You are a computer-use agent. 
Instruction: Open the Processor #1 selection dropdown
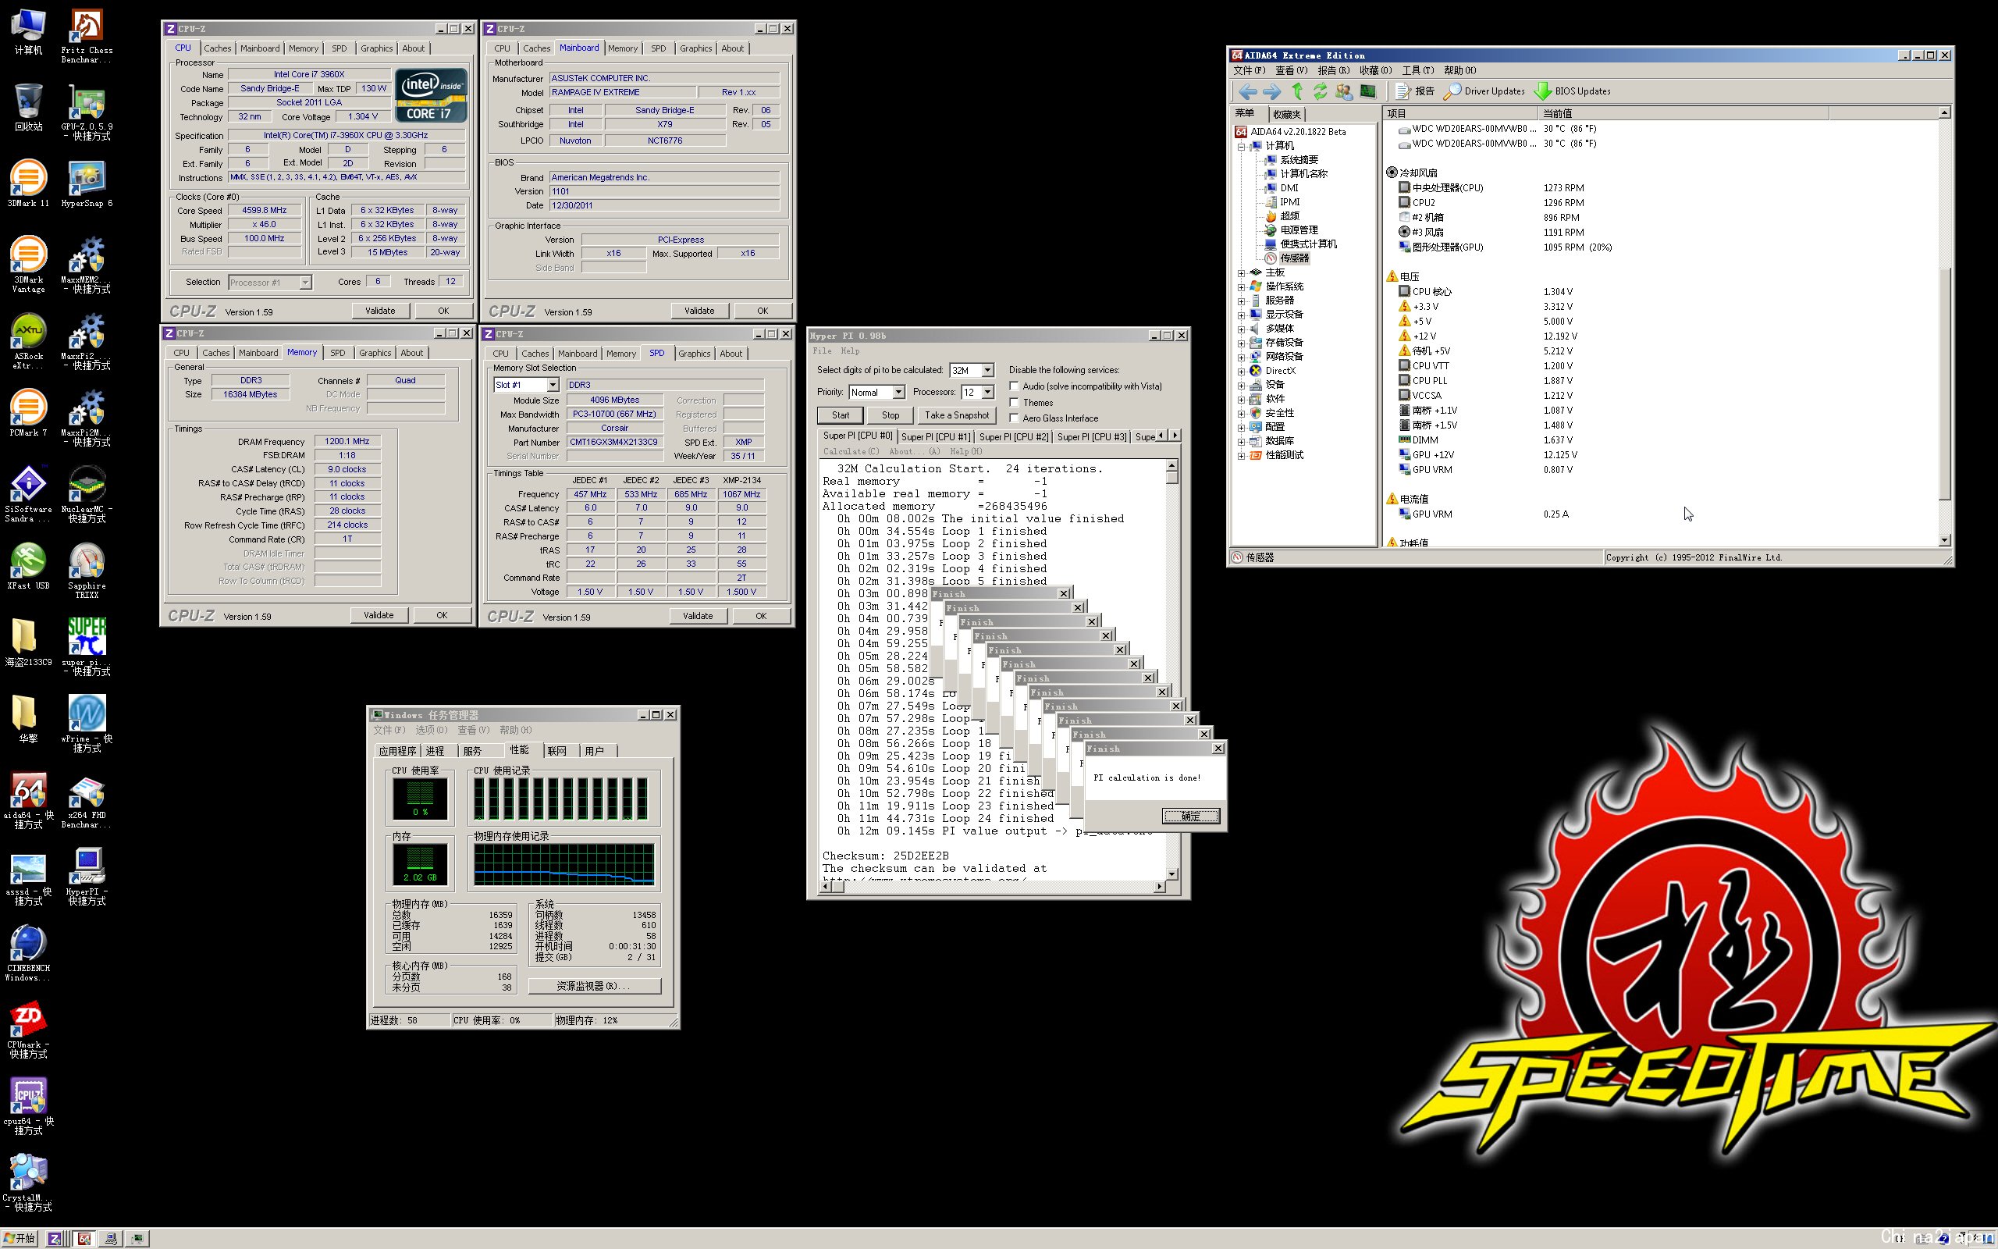305,283
